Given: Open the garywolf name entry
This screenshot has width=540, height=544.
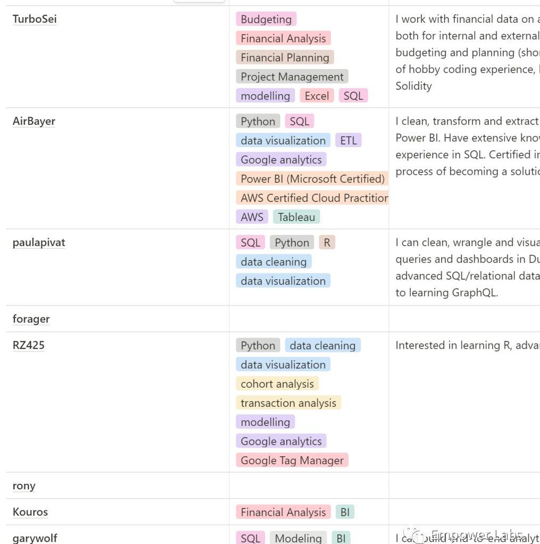Looking at the screenshot, I should coord(35,538).
